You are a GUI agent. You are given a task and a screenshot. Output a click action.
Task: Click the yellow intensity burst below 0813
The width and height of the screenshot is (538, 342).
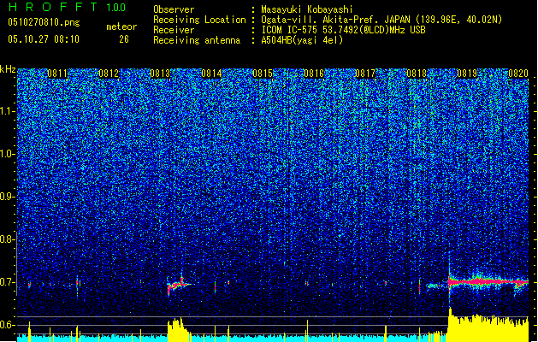pyautogui.click(x=179, y=330)
